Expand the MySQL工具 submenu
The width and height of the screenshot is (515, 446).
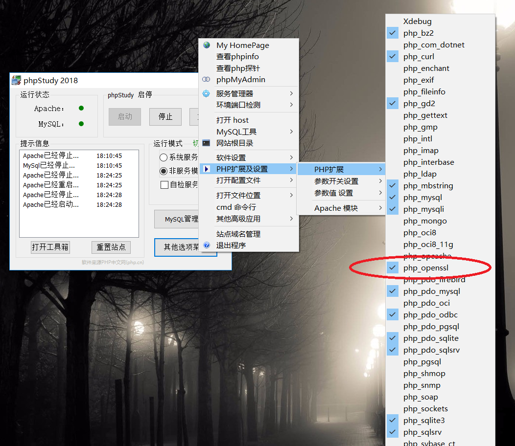[249, 132]
